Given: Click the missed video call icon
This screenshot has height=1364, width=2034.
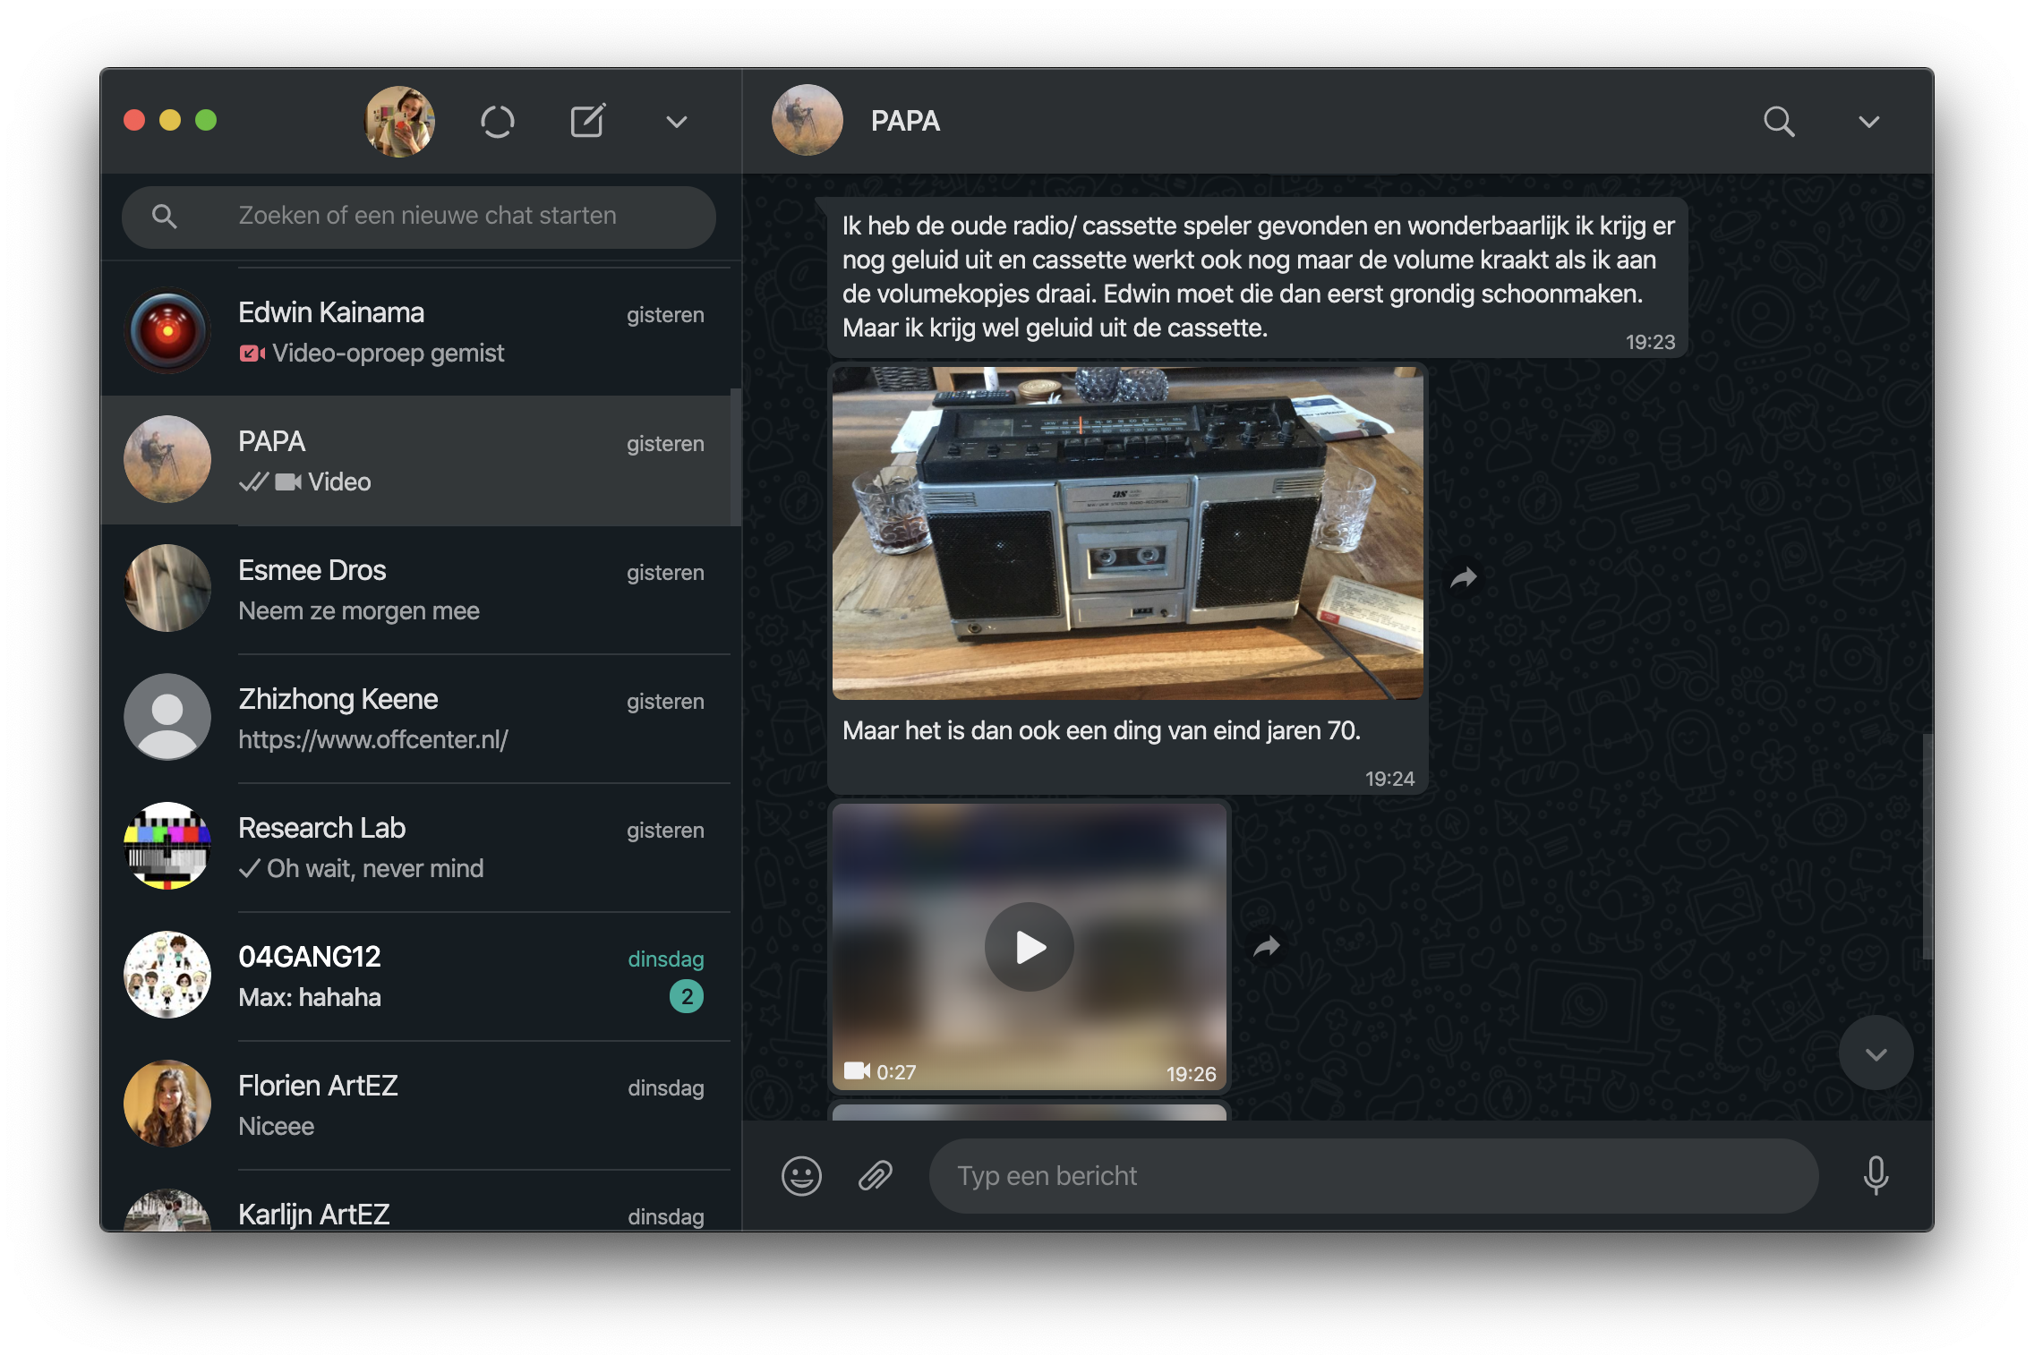Looking at the screenshot, I should click(252, 354).
